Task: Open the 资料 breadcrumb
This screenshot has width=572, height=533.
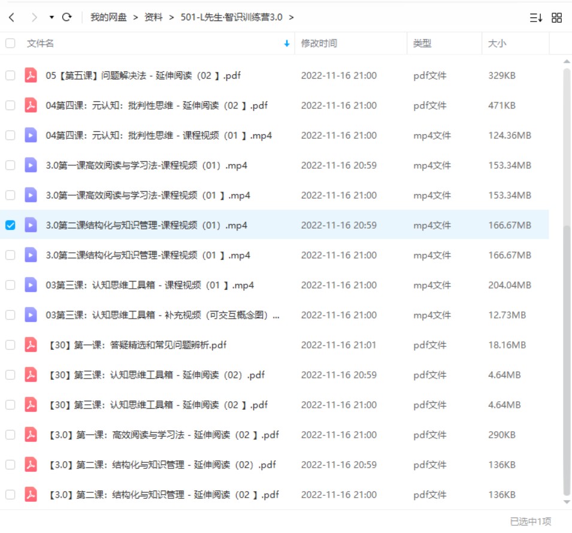Action: coord(153,17)
